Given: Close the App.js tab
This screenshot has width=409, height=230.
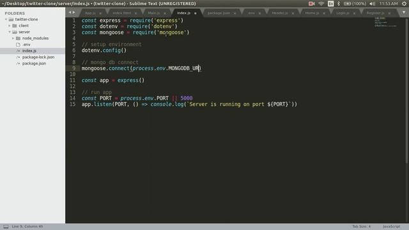Looking at the screenshot, I should click(100, 13).
